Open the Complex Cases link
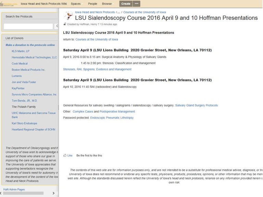 [x=83, y=111]
